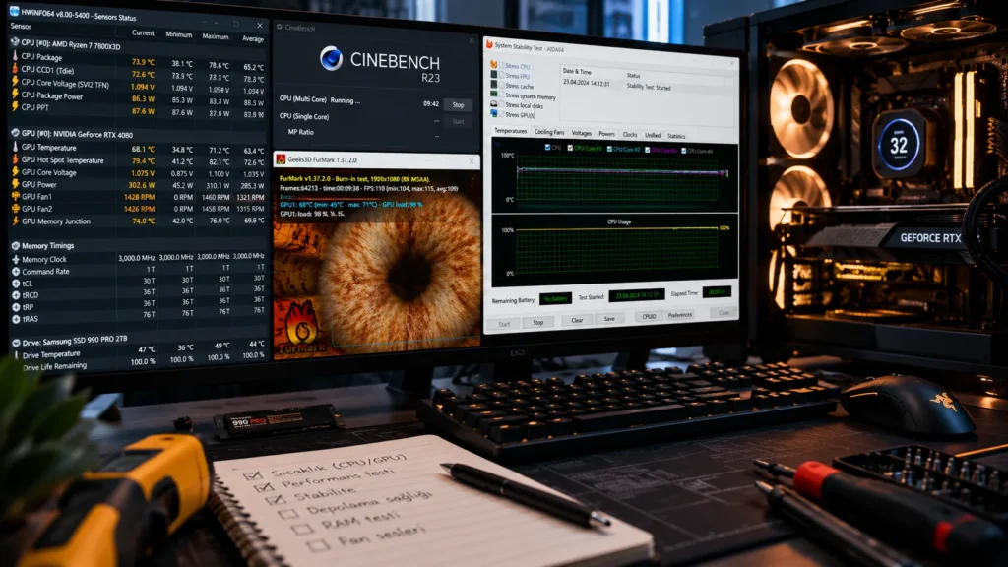Click the bolt icon beside CPU Core Voltage

[x=14, y=82]
